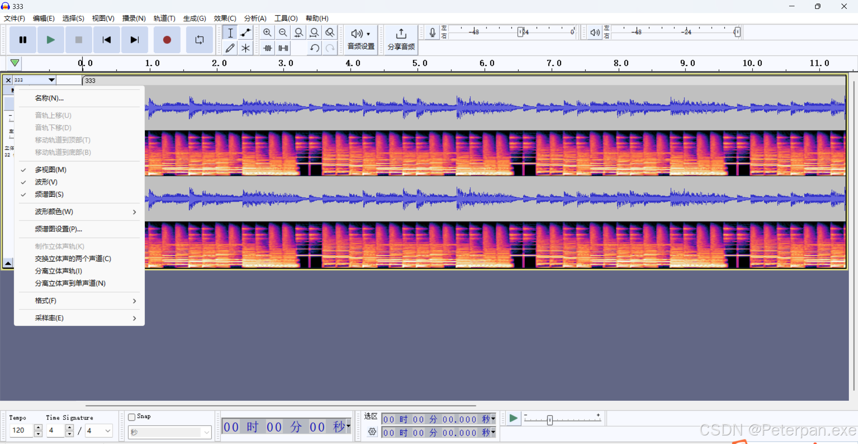This screenshot has height=444, width=858.
Task: Click the microphone record meter icon
Action: point(432,33)
